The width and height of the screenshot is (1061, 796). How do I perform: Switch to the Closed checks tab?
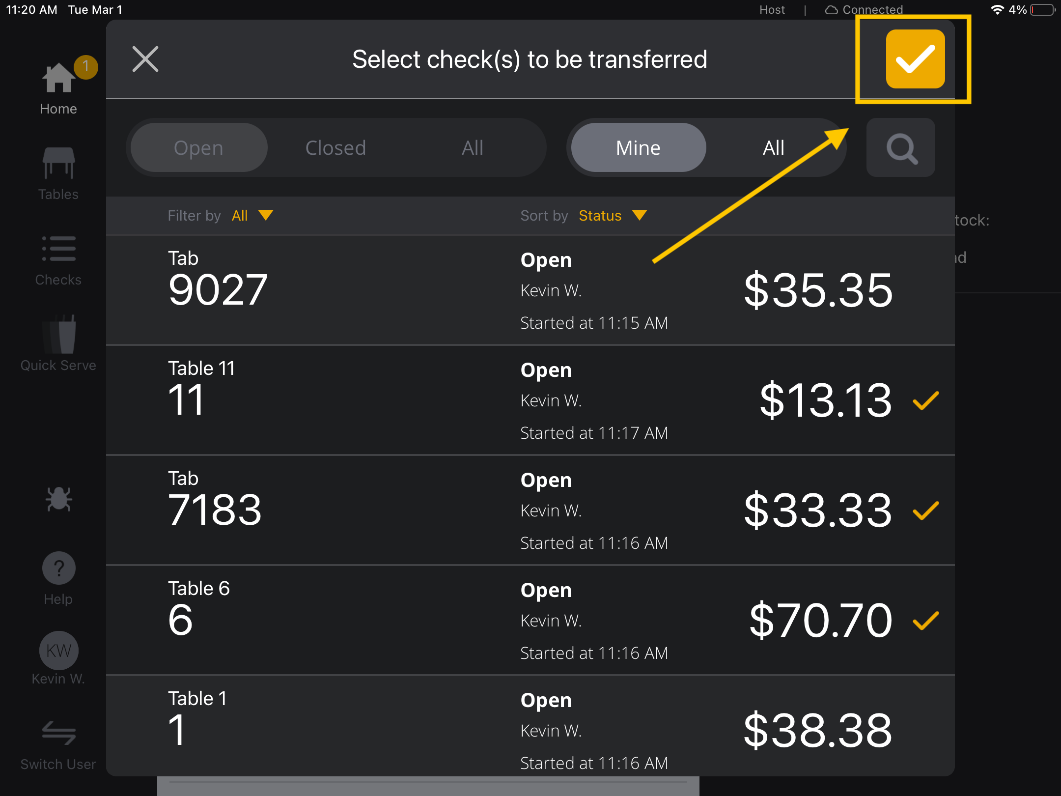click(335, 147)
